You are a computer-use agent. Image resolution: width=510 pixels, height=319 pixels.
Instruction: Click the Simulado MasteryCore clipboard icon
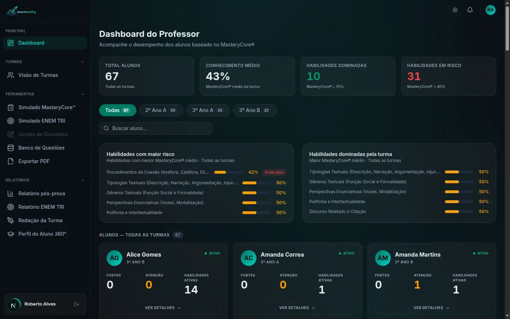11,107
